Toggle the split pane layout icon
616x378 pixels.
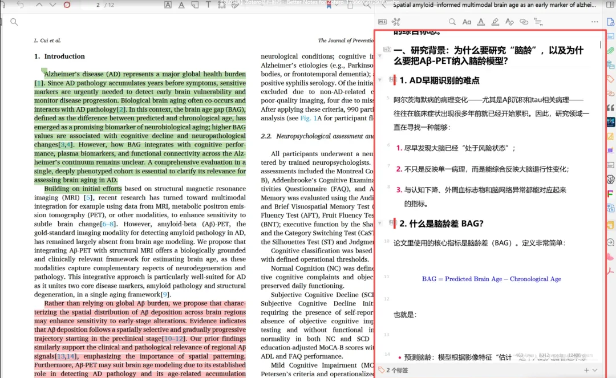(610, 5)
